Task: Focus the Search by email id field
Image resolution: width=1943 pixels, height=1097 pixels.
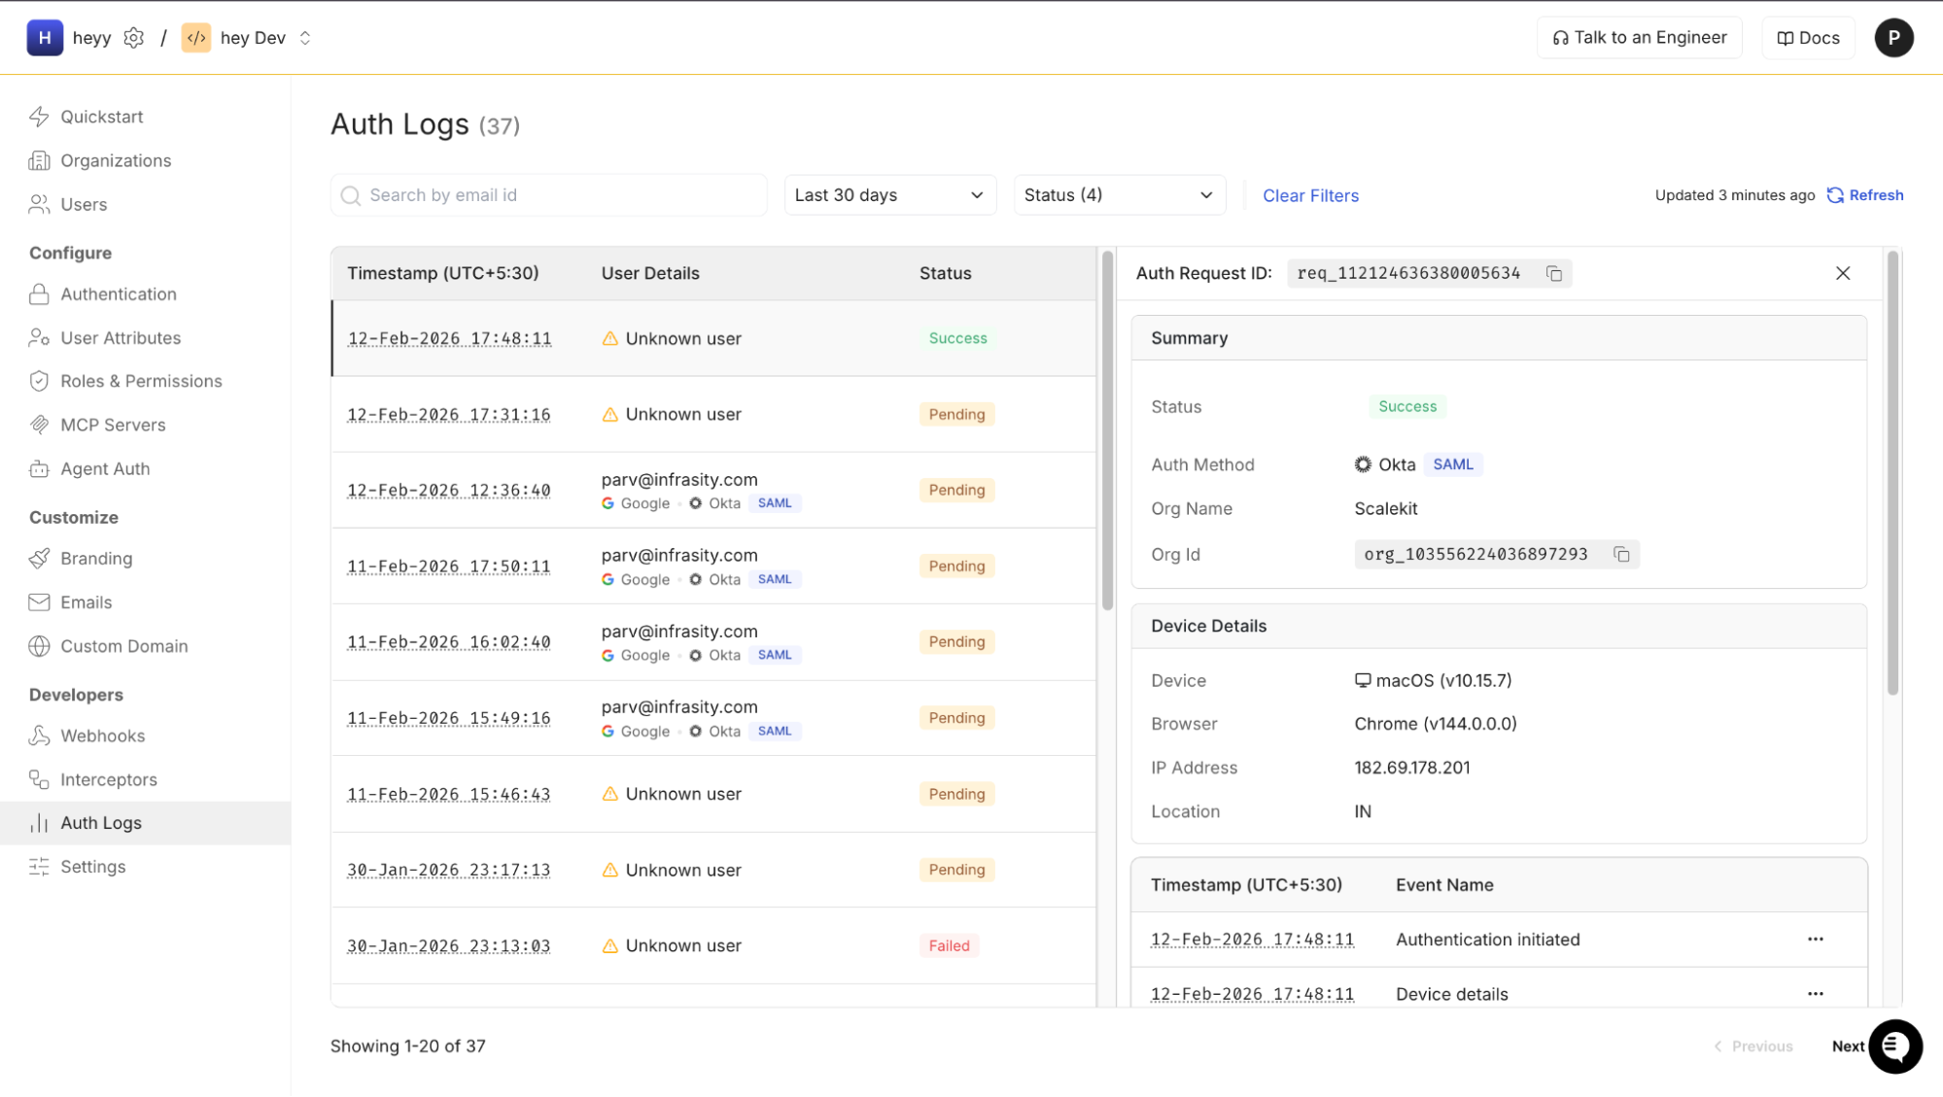Action: 549,195
